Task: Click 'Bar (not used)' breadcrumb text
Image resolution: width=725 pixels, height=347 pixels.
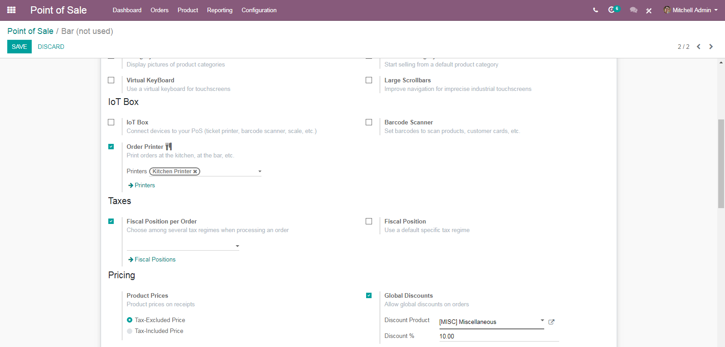Action: tap(87, 31)
